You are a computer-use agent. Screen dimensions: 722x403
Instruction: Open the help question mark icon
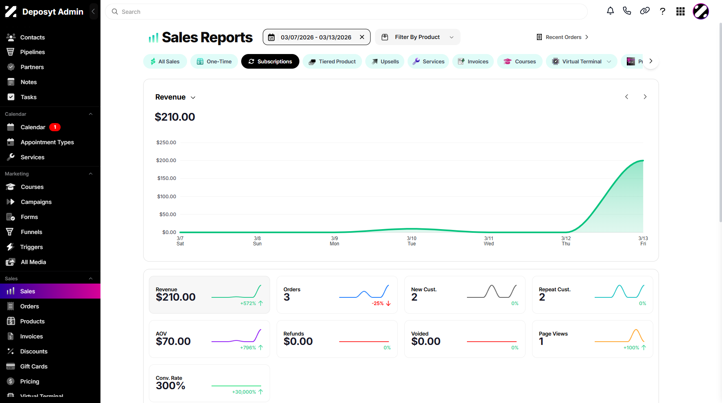click(x=663, y=11)
